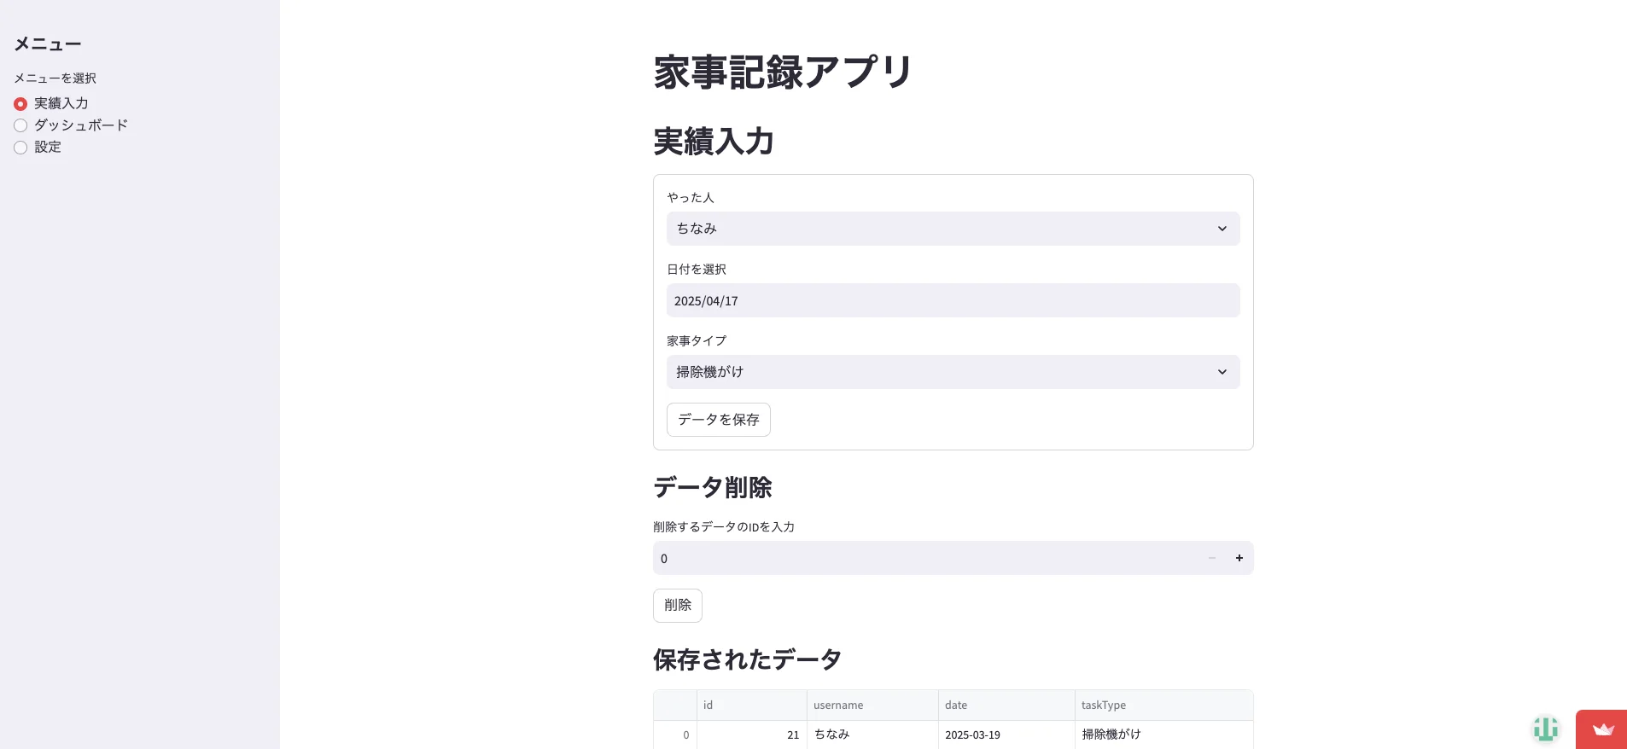The image size is (1627, 749).
Task: Click the date column header in the table
Action: [x=1006, y=705]
